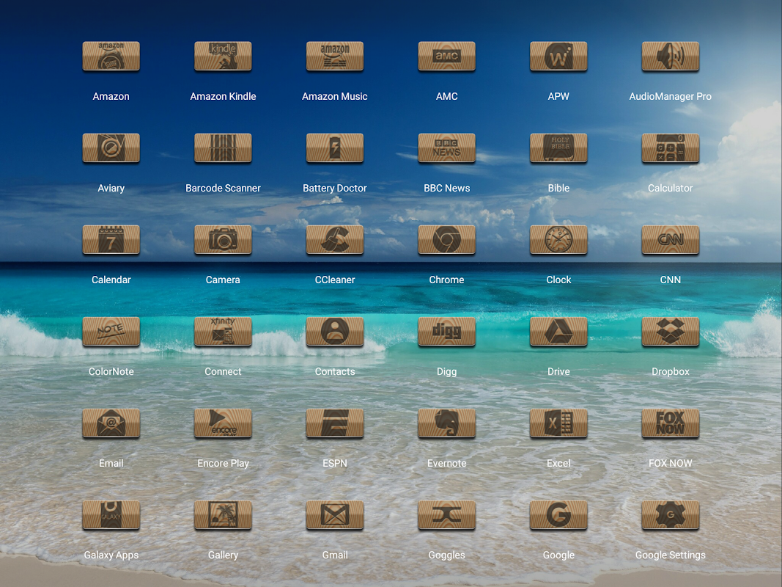Screen dimensions: 782x587
Task: Tap the "Dropbox" label
Action: coord(671,372)
